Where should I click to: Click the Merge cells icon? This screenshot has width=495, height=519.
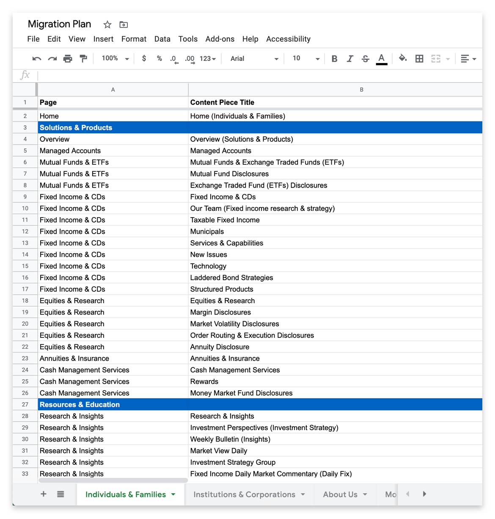[436, 59]
